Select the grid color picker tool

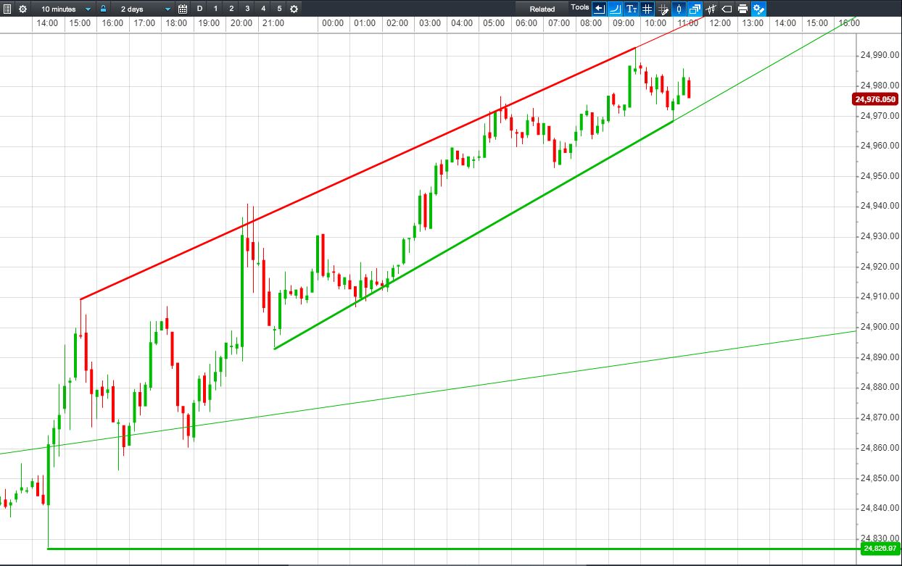click(663, 9)
